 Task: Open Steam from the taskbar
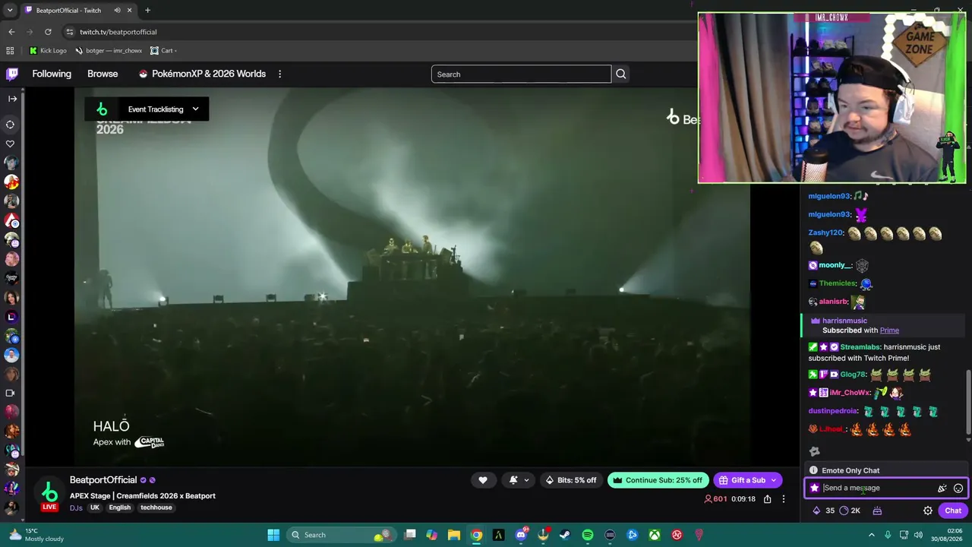coord(565,535)
